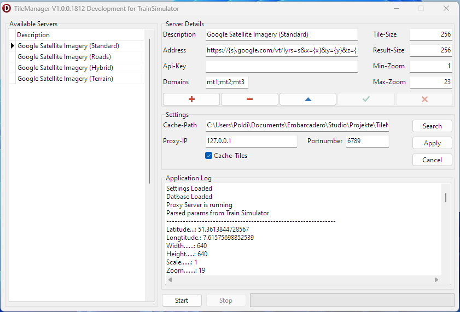The height and width of the screenshot is (312, 460).
Task: Select Google Satellite Imagery (Hybrid) row
Action: [77, 68]
